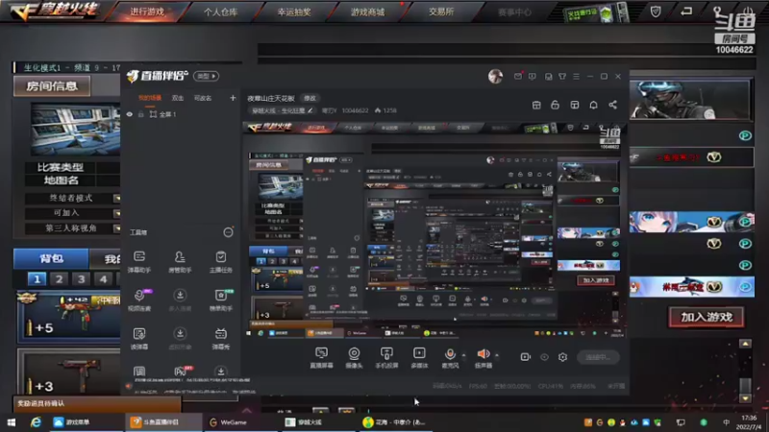Open the mail icon in companion title bar
The width and height of the screenshot is (769, 432).
[x=518, y=77]
